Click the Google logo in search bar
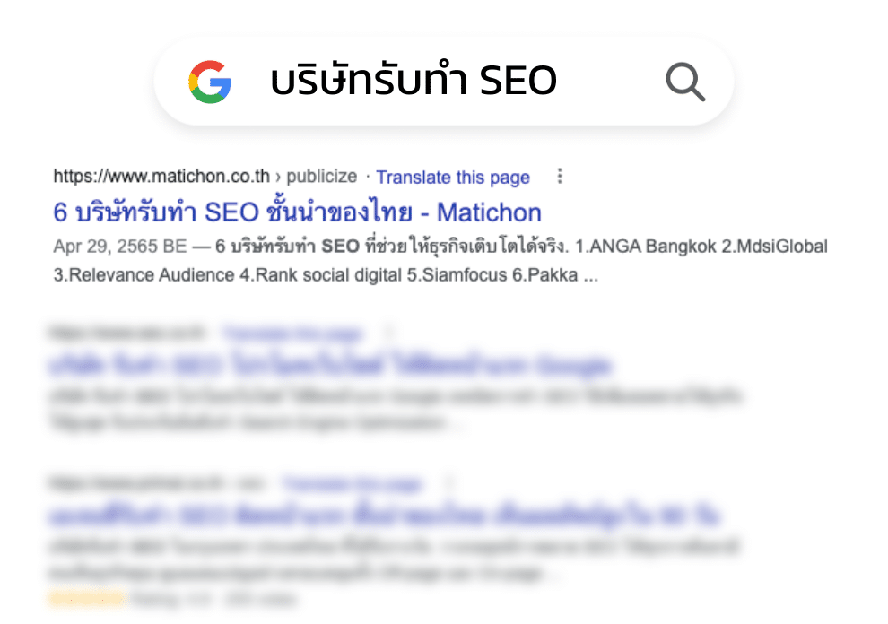 coord(210,82)
